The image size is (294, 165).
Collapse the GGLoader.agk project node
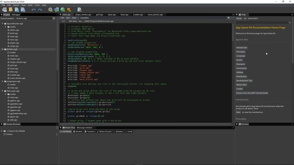pos(2,91)
